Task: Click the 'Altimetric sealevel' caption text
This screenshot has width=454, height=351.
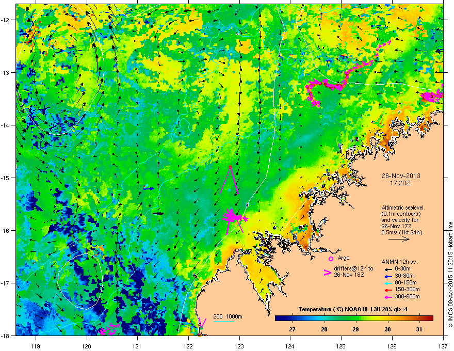Action: 402,208
